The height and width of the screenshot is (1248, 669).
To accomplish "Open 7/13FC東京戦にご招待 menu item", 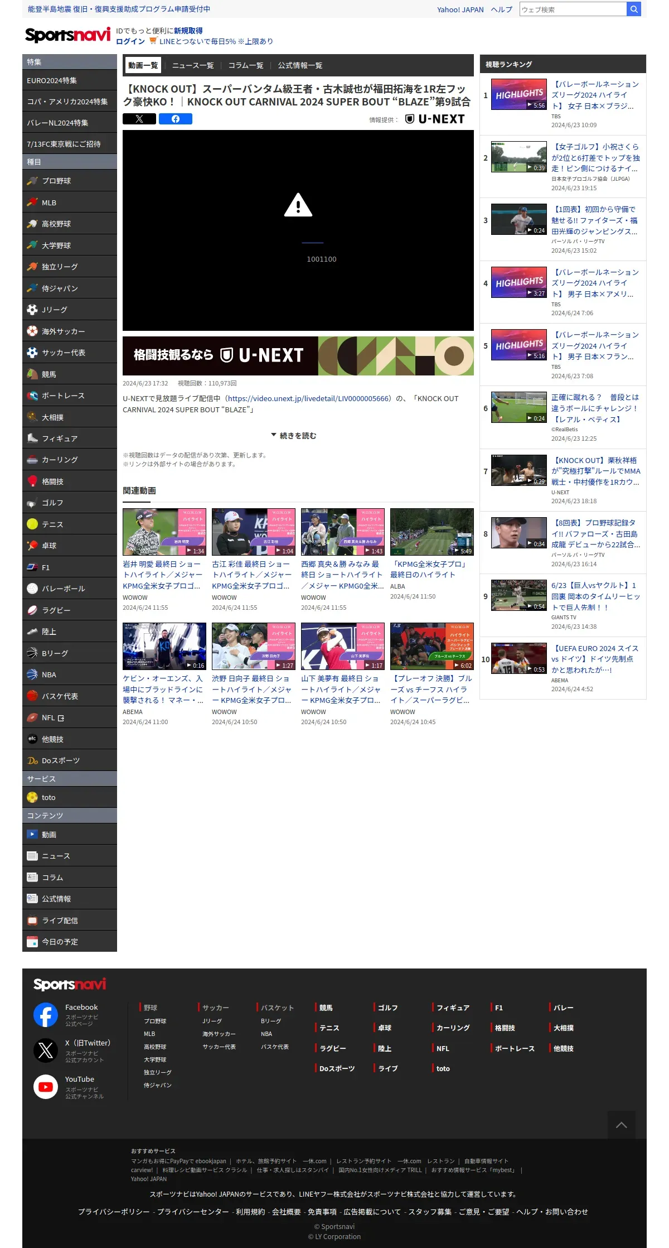I will pyautogui.click(x=70, y=144).
